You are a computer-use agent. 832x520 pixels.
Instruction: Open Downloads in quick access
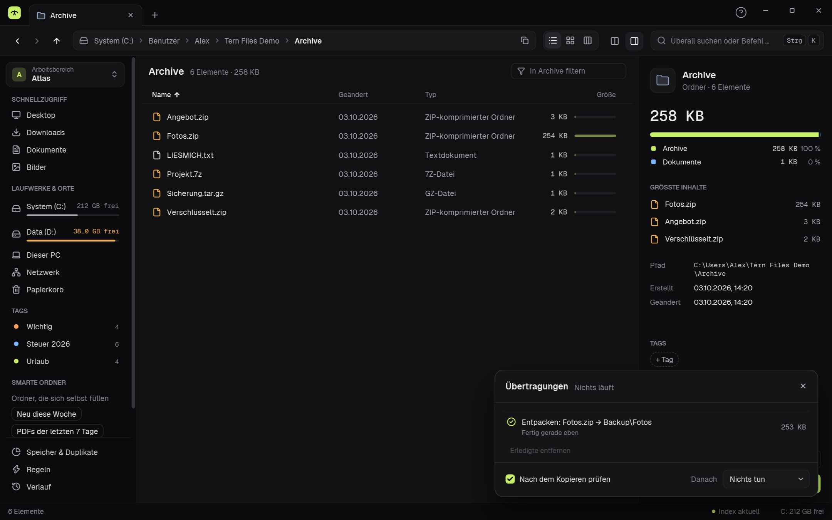pos(65,133)
